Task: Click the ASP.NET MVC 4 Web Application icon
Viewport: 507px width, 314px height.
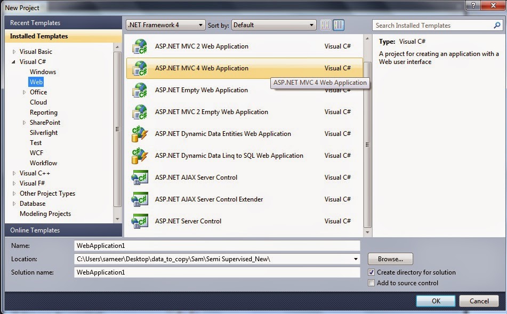Action: (140, 68)
